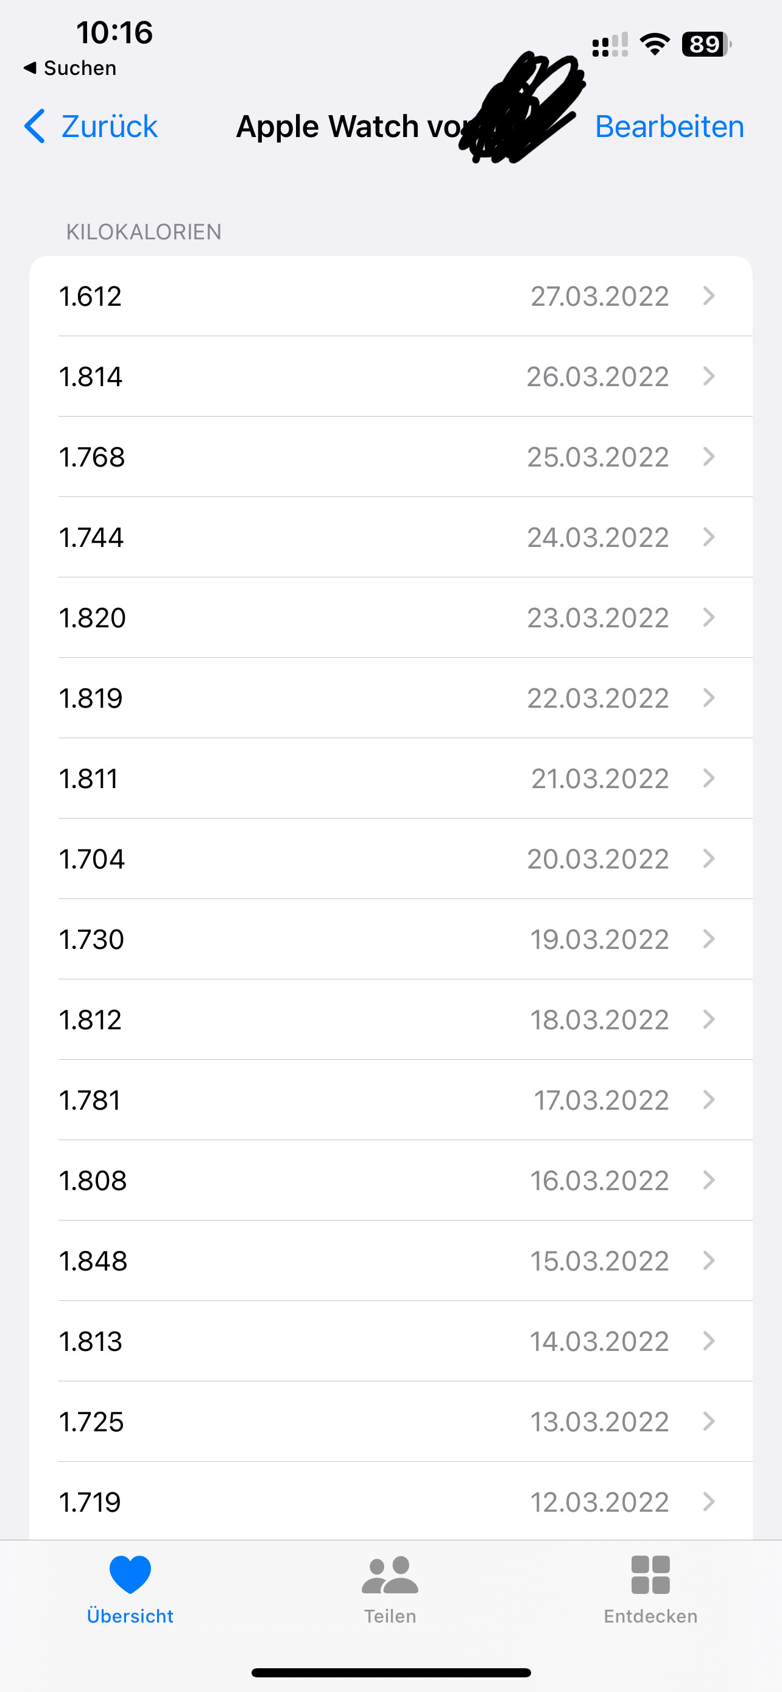
Task: Tap the cellular signal bars icon
Action: [610, 44]
